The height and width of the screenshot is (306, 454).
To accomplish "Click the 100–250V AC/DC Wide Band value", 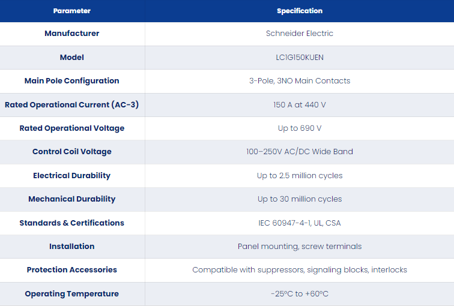I will (x=300, y=152).
